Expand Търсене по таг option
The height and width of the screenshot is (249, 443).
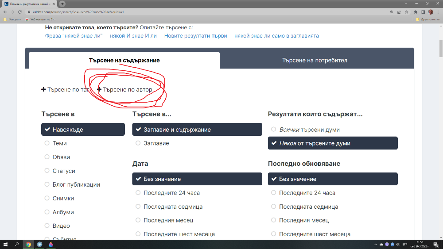(65, 90)
